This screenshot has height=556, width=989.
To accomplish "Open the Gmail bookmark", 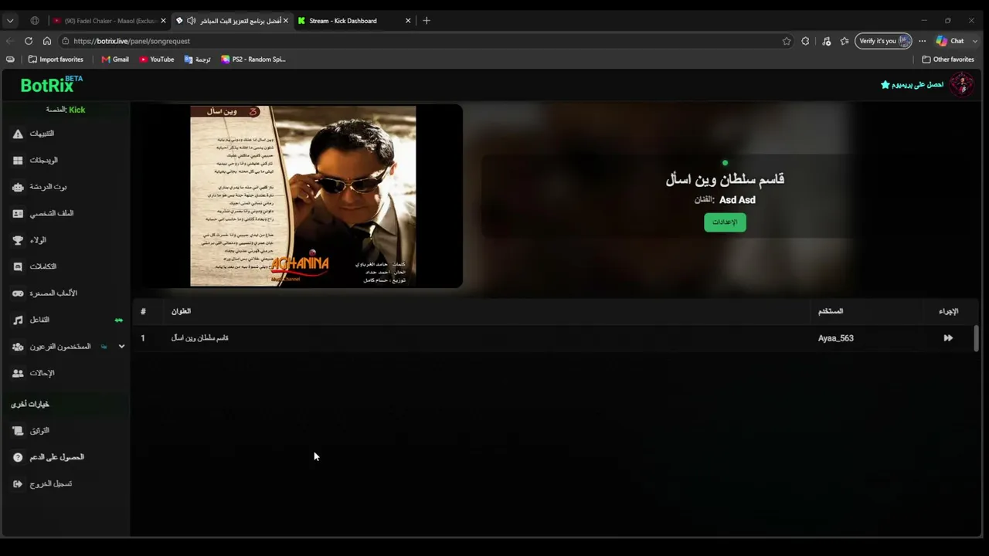I will (115, 59).
